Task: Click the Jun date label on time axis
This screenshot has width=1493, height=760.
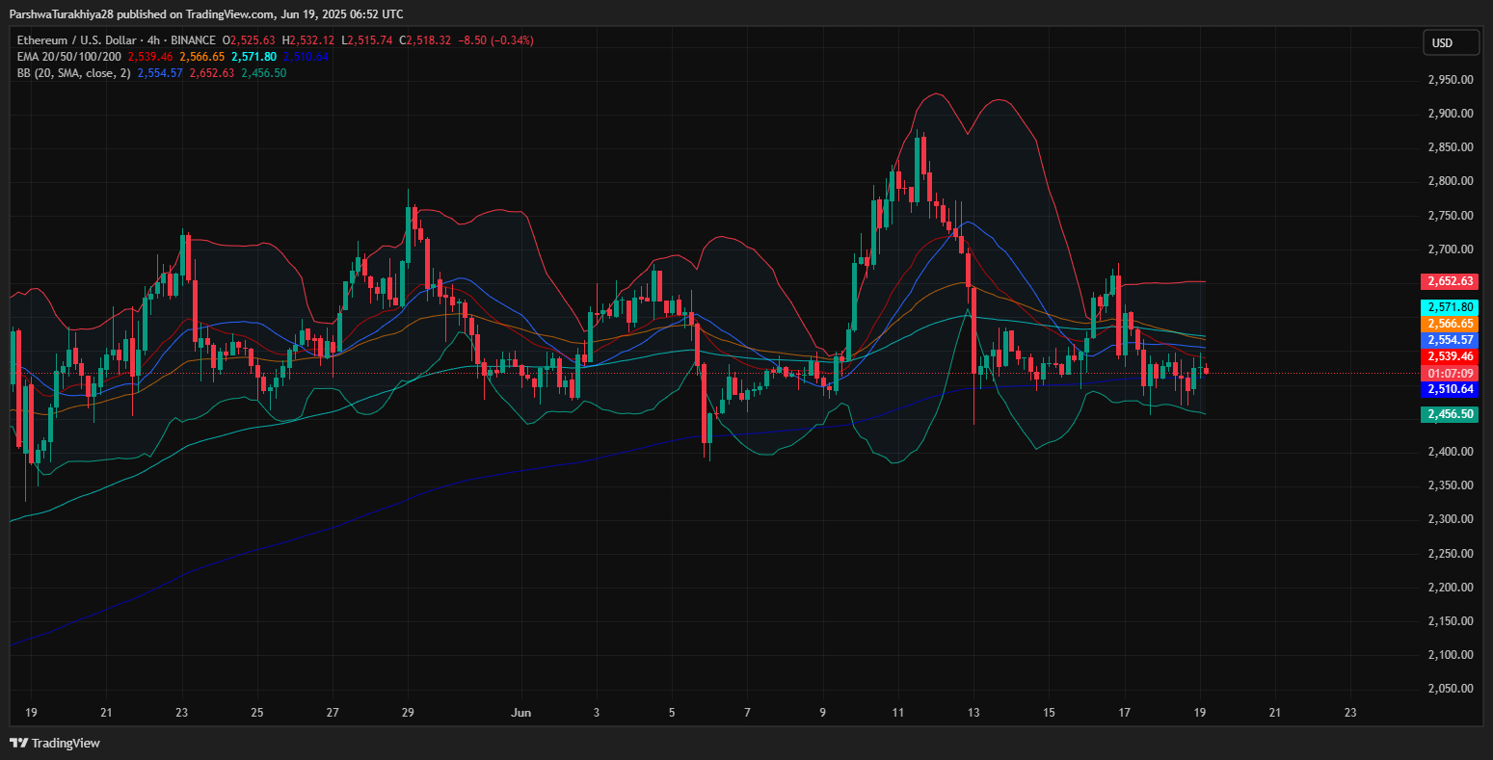Action: pos(520,713)
